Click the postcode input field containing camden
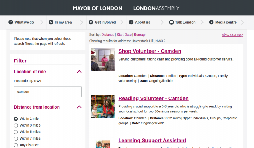This screenshot has width=254, height=148. [48, 92]
